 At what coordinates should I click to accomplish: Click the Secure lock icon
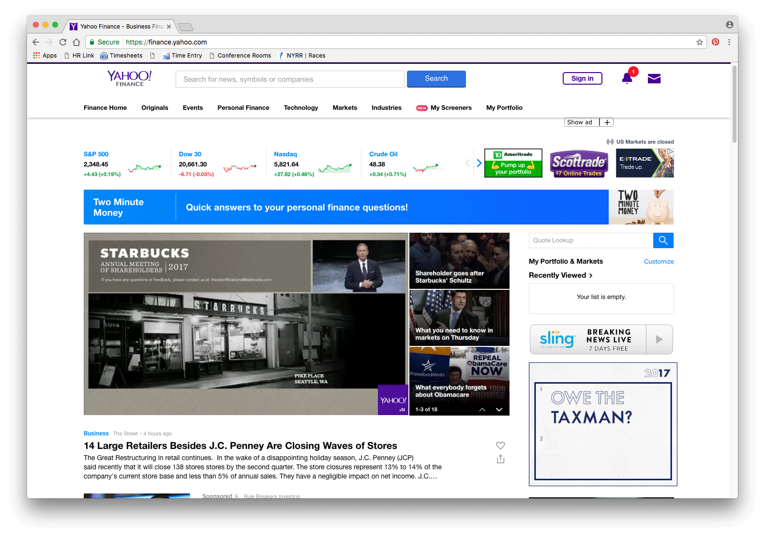92,42
